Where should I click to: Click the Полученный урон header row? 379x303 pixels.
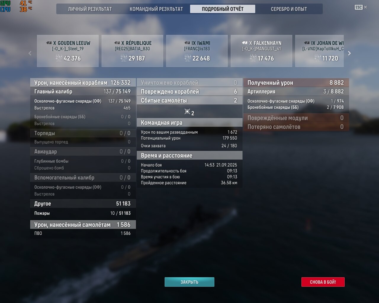click(296, 83)
